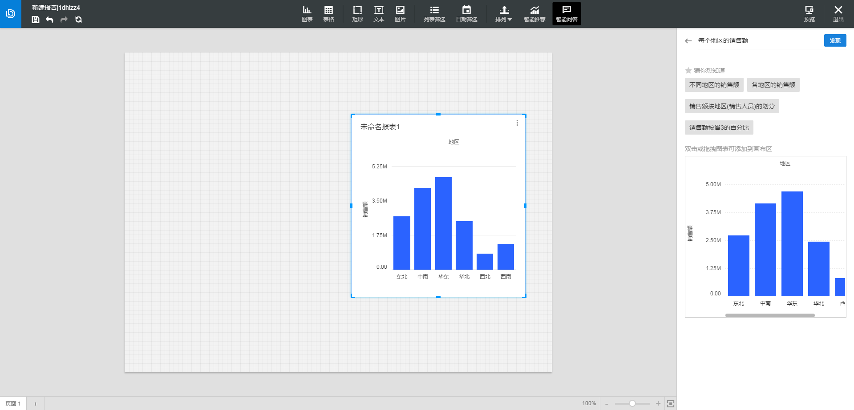Select suggestion 不同地区的销售额
Screen dimensions: 854x410
click(x=714, y=85)
